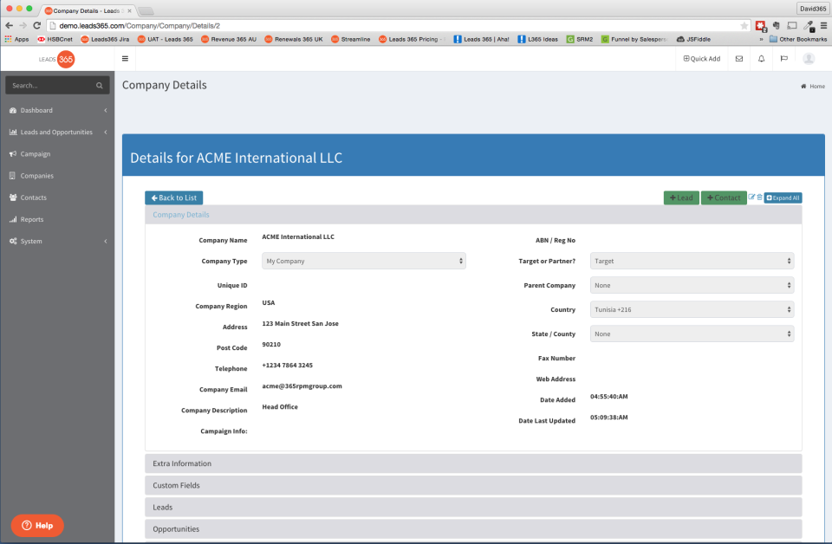Open the user avatar profile icon
Image resolution: width=832 pixels, height=544 pixels.
tap(809, 59)
